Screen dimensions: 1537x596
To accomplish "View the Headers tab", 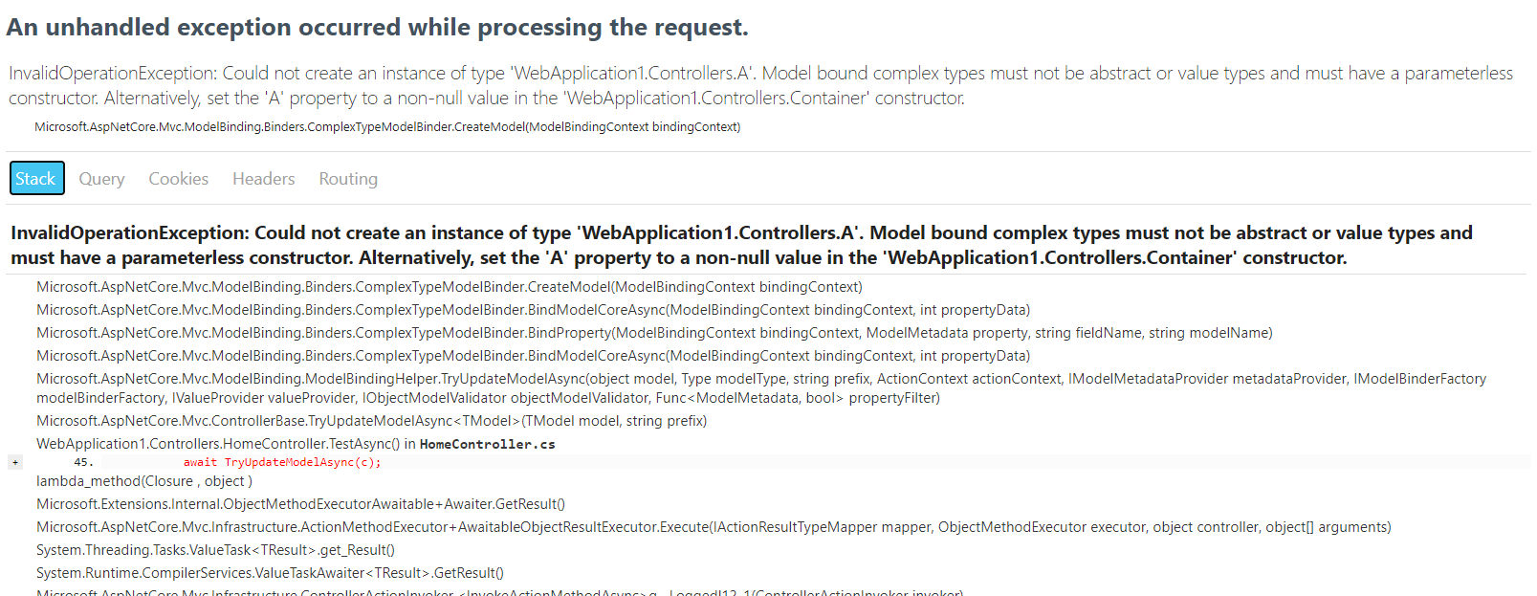I will point(263,178).
